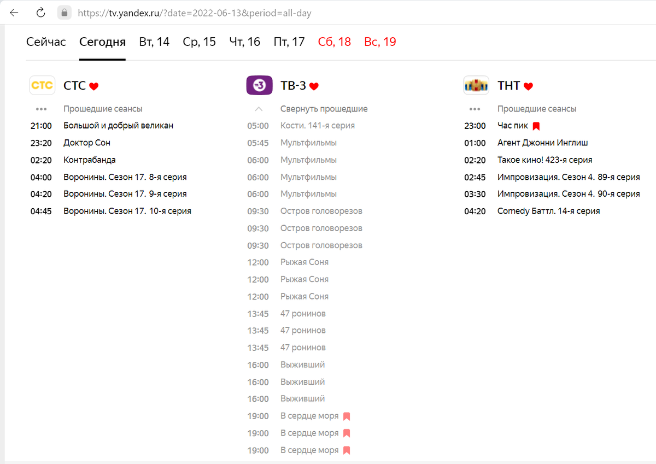Screen dimensions: 656x464
Task: Open Большой и добрый великан
Action: [119, 126]
